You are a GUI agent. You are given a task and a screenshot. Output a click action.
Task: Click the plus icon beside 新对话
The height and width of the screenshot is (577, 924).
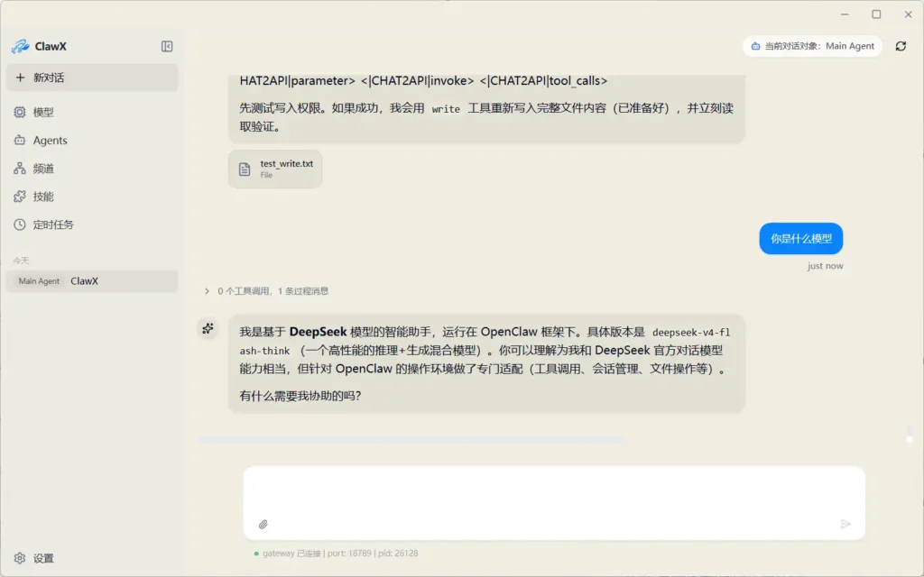[x=20, y=78]
